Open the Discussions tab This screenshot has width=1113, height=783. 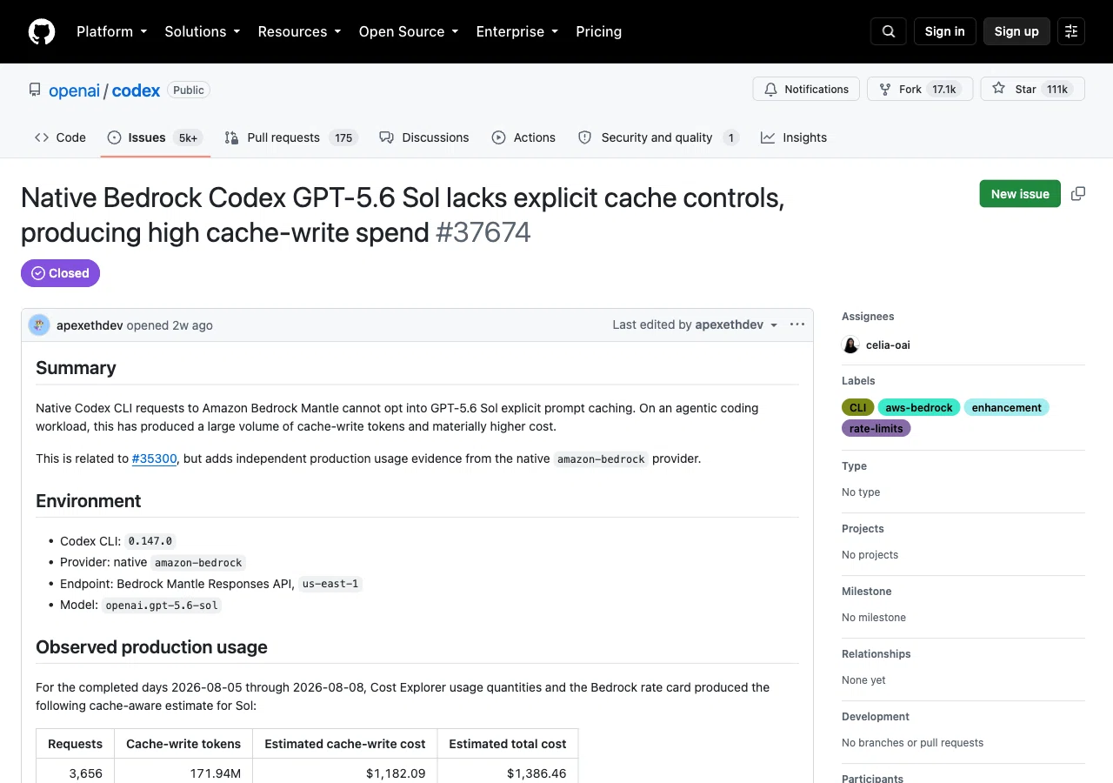click(424, 137)
